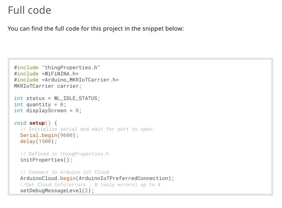282x208 pixels.
Task: Click the "Full code" heading
Action: coord(30,10)
